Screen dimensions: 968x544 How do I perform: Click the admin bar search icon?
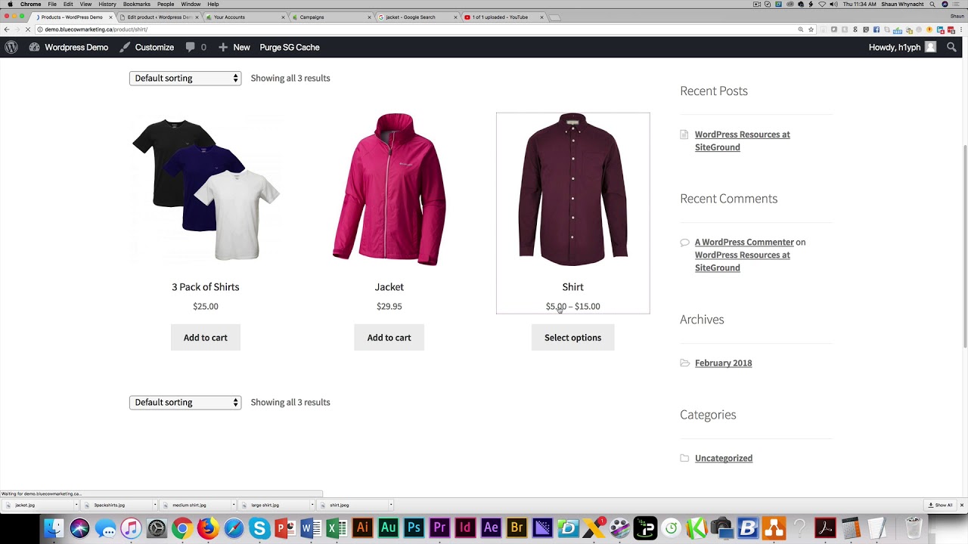(952, 47)
